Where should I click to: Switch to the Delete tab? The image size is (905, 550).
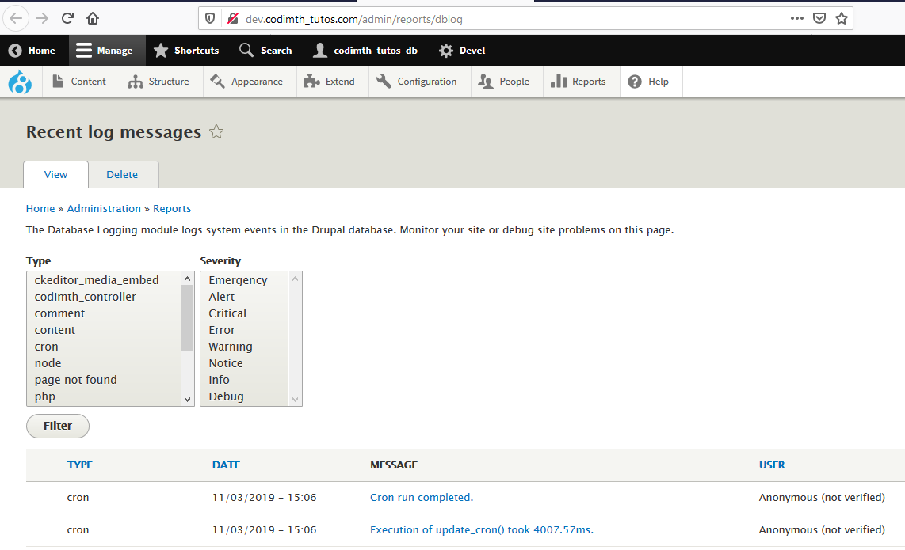[x=122, y=174]
